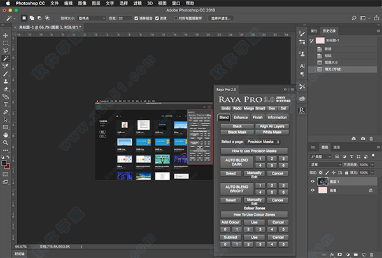382x258 pixels.
Task: Open the layer filter 类型 dropdown
Action: click(320, 157)
